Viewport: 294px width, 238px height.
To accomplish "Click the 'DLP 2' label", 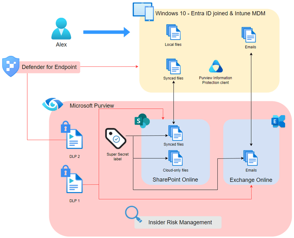I will click(x=75, y=157).
